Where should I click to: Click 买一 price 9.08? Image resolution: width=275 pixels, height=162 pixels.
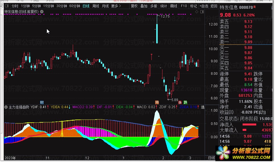[248, 48]
